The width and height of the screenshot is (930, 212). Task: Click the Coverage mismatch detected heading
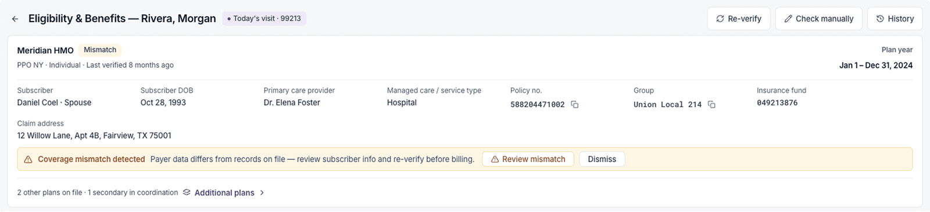pos(91,159)
